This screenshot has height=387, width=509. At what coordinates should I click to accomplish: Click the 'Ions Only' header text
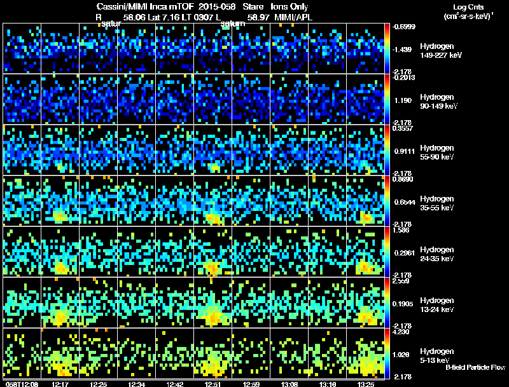coord(289,7)
